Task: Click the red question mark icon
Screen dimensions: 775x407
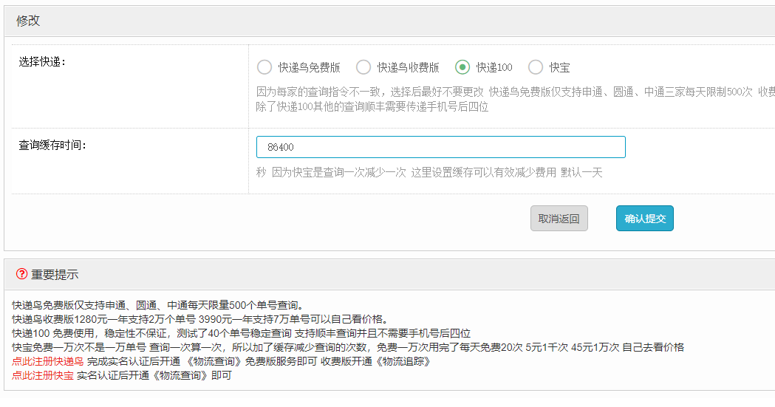Action: pyautogui.click(x=21, y=274)
